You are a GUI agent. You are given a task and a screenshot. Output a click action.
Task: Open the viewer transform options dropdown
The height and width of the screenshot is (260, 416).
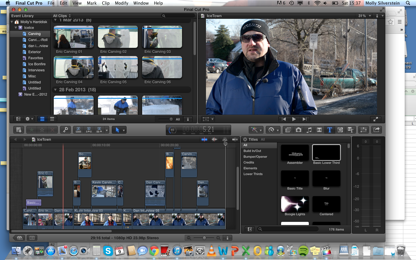tap(209, 119)
